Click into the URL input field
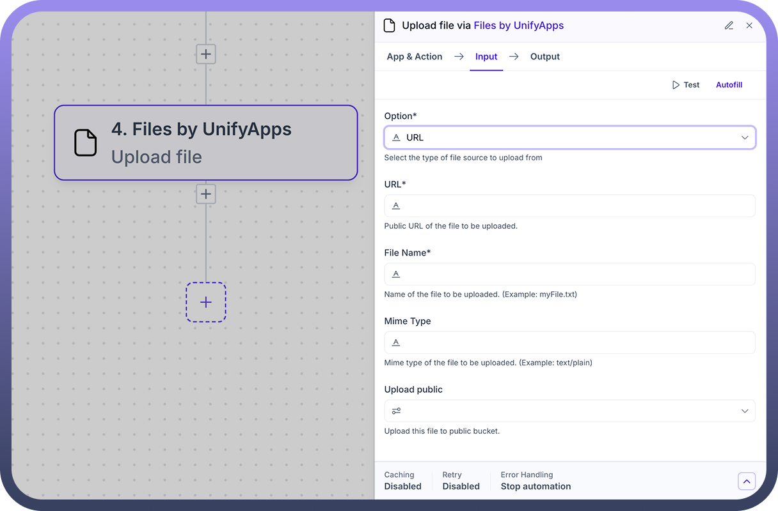Viewport: 778px width, 511px height. coord(569,206)
